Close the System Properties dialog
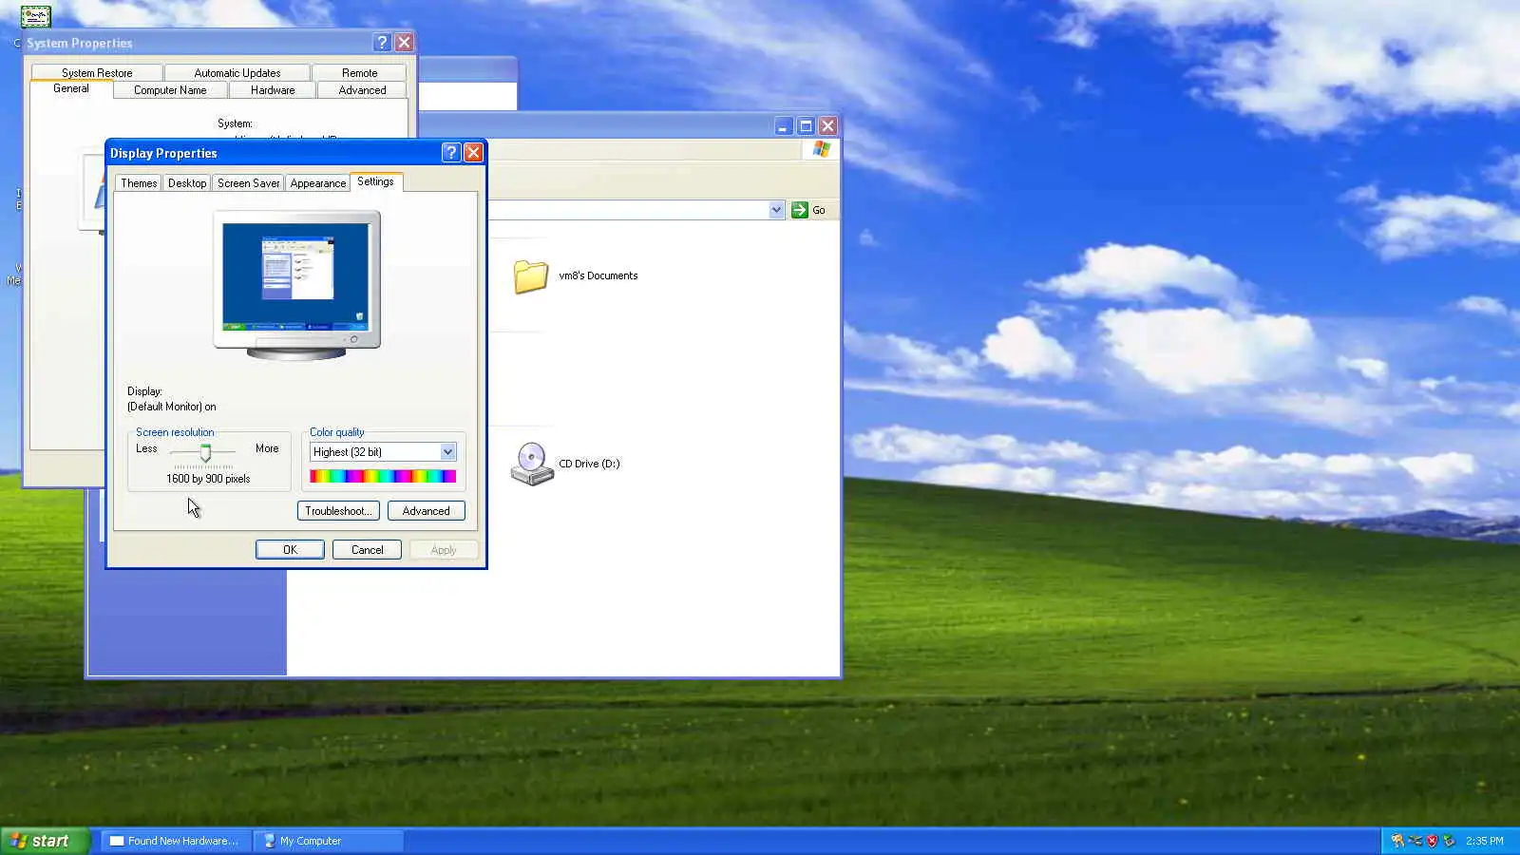This screenshot has width=1520, height=855. (404, 43)
